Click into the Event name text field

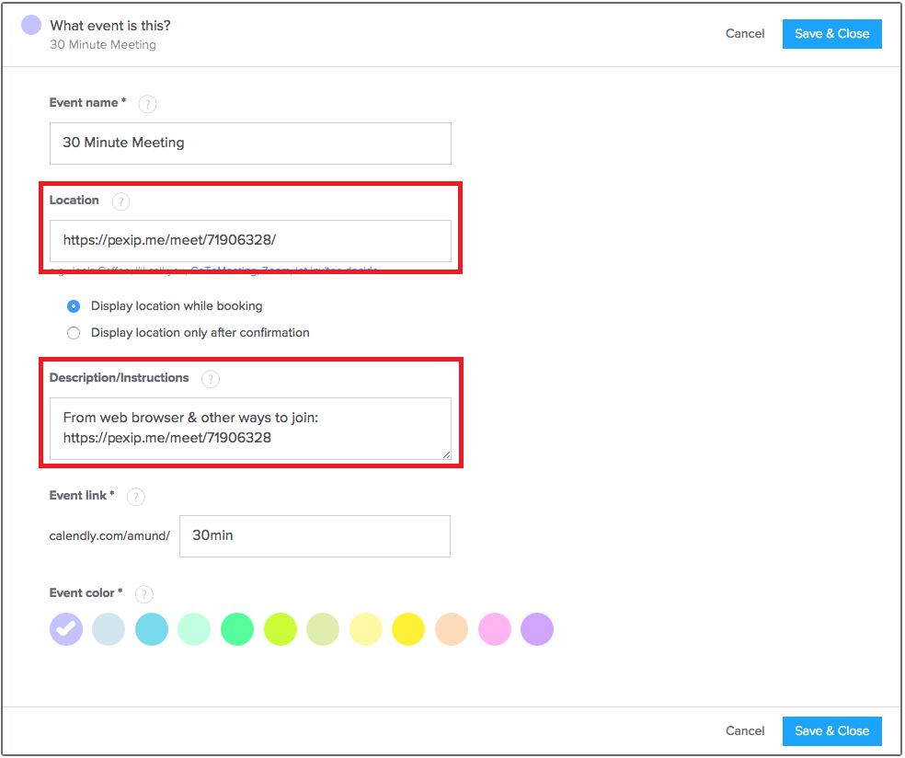[250, 144]
